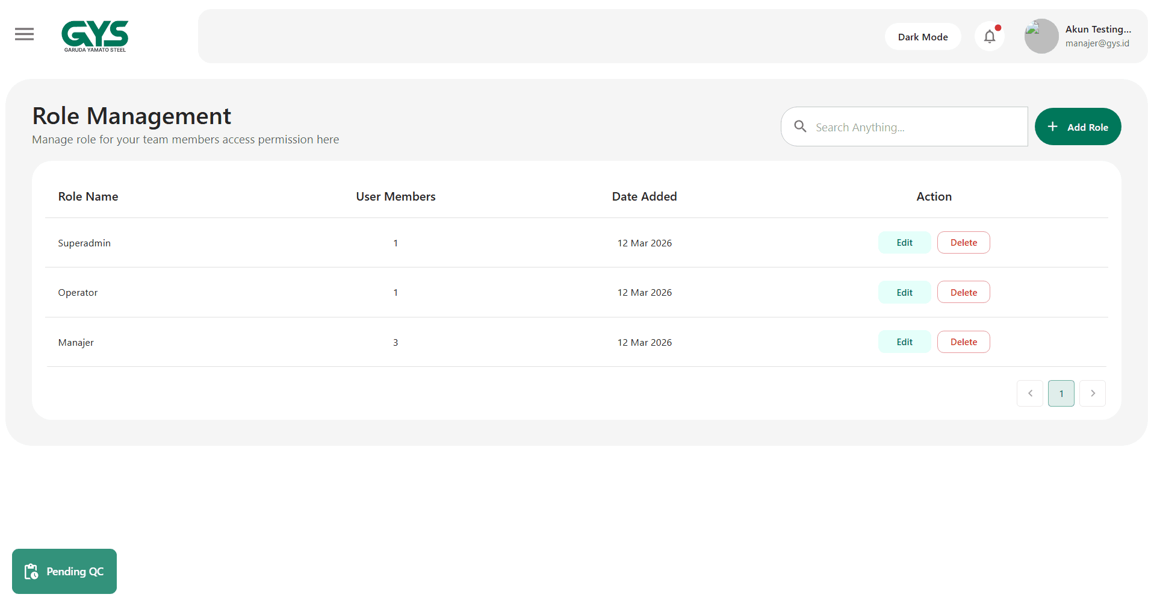Go to previous page chevron
This screenshot has width=1154, height=606.
(1029, 393)
